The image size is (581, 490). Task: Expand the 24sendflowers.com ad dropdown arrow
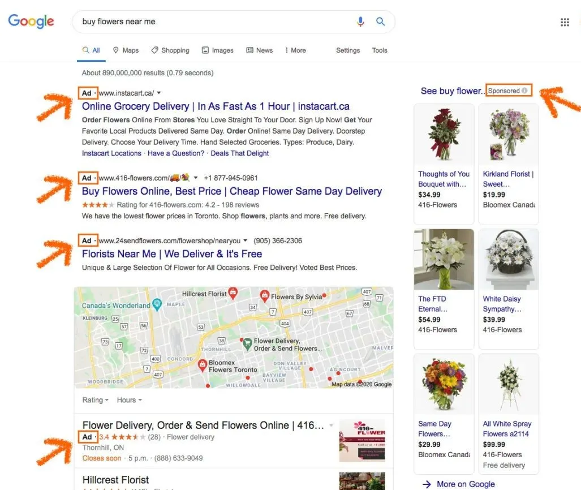click(x=245, y=240)
